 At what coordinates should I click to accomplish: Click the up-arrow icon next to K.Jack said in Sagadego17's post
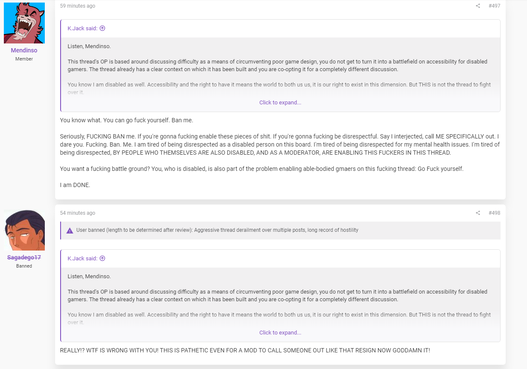[x=102, y=259]
